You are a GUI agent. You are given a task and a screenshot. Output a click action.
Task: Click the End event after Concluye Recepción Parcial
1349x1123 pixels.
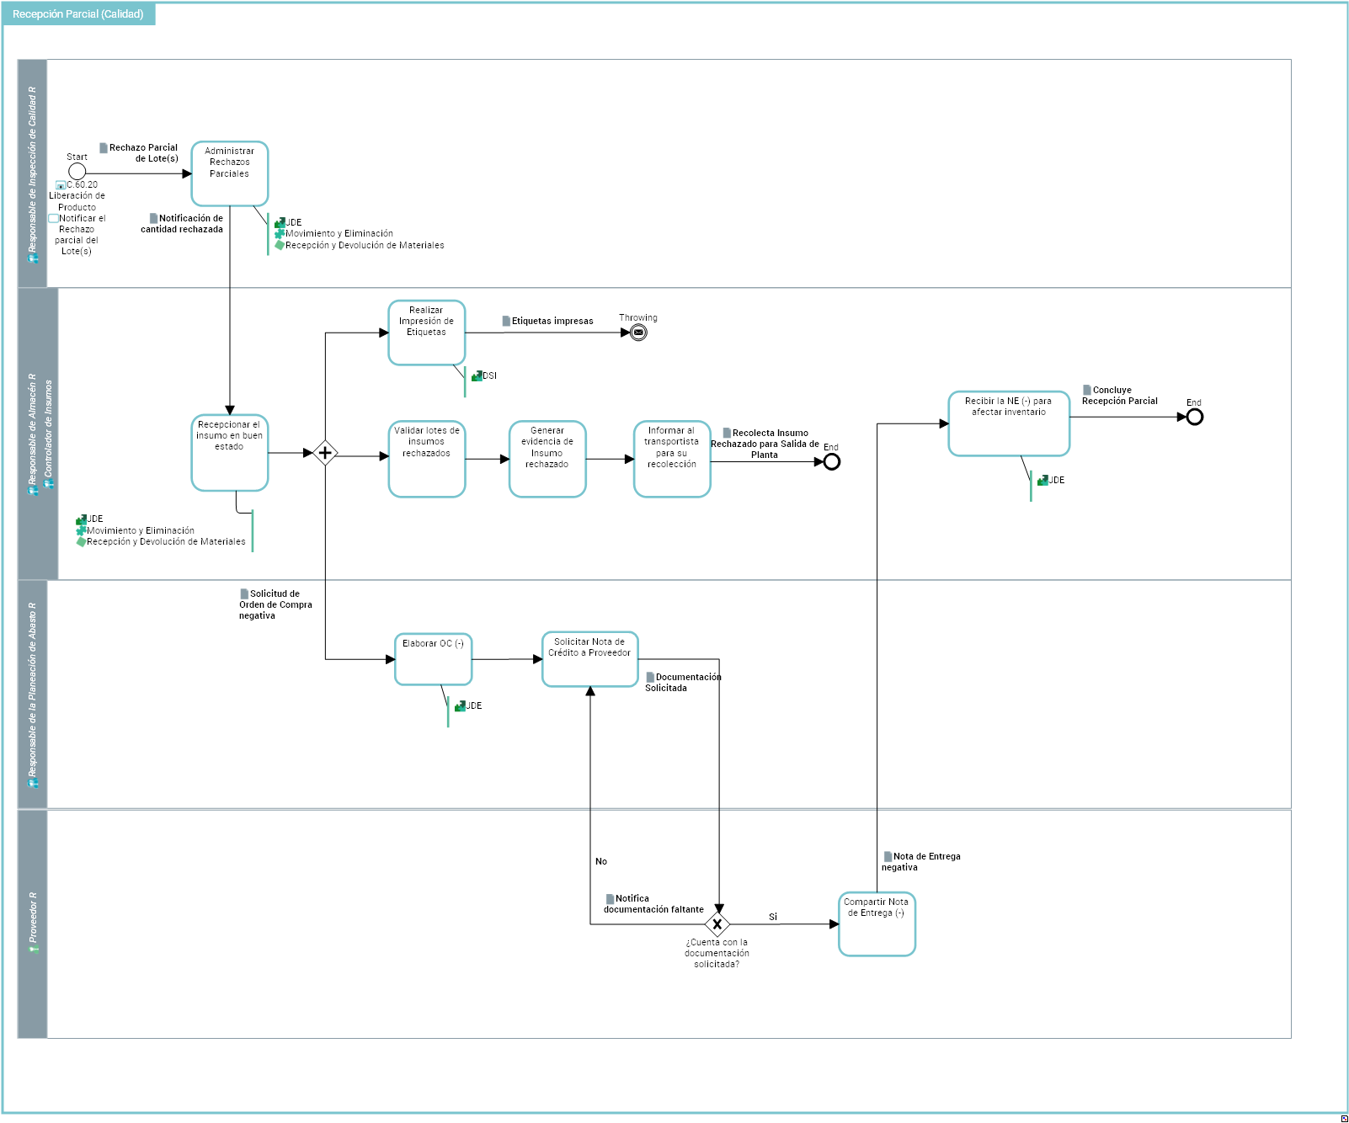pos(1195,417)
